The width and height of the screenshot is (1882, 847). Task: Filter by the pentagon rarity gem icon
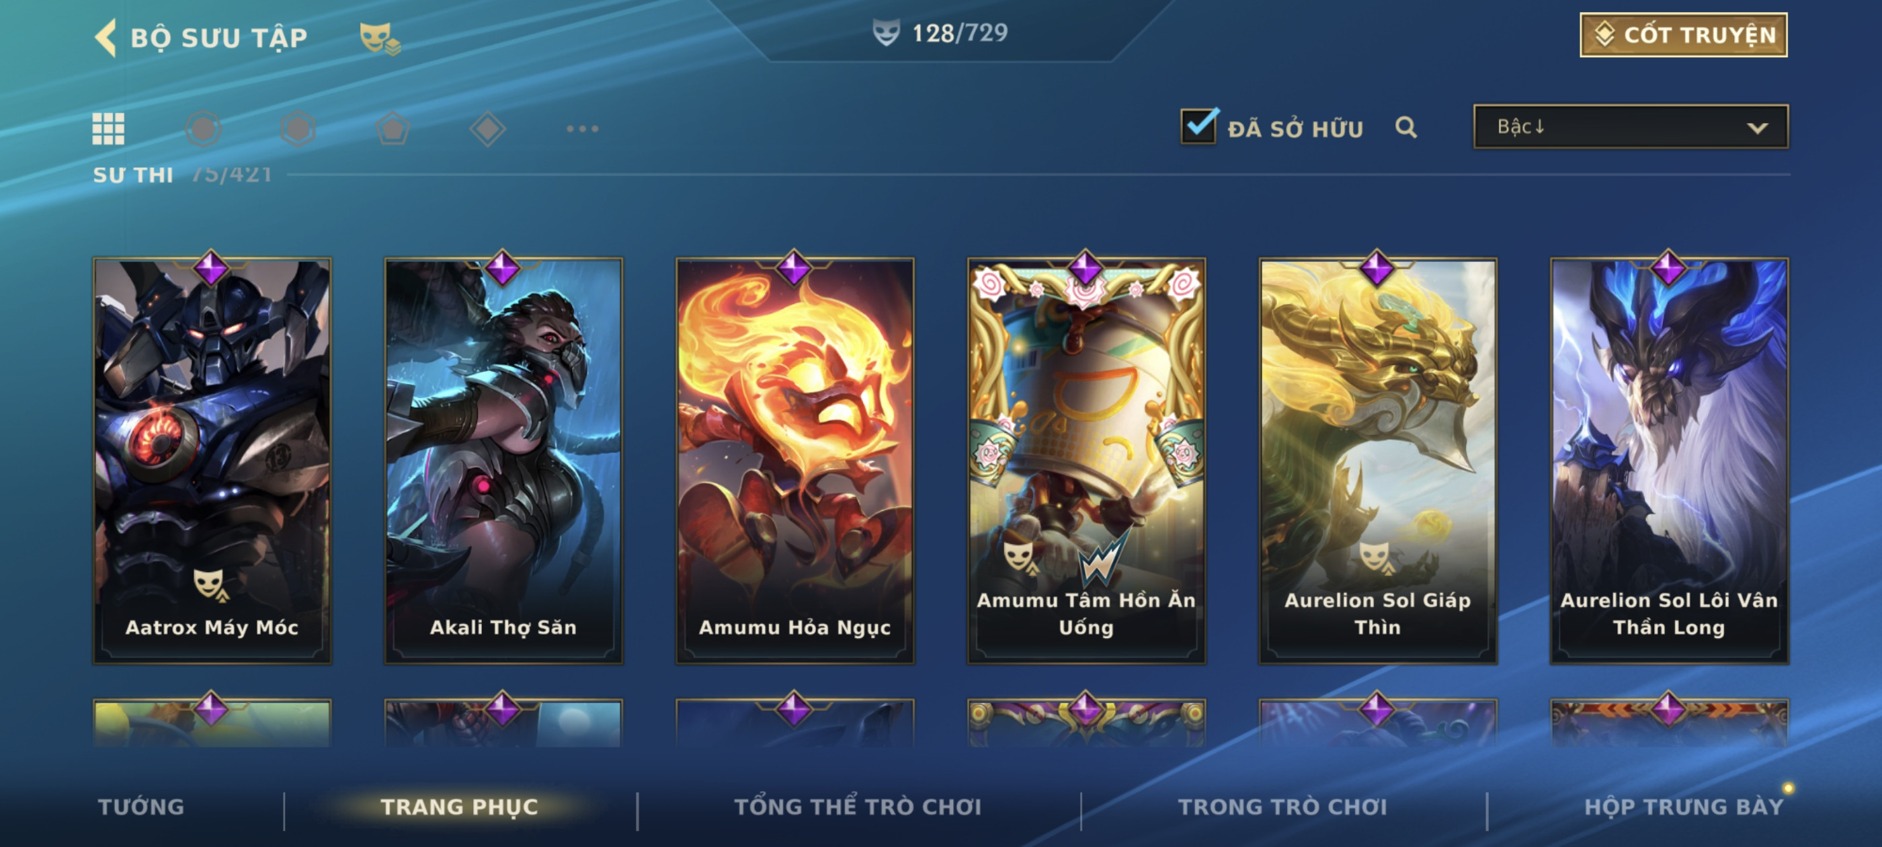pyautogui.click(x=393, y=129)
